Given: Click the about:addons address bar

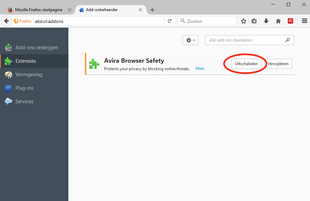Looking at the screenshot, I should click(98, 21).
